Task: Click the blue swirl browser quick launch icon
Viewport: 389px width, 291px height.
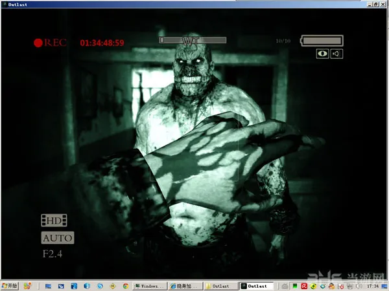Action: [100, 286]
